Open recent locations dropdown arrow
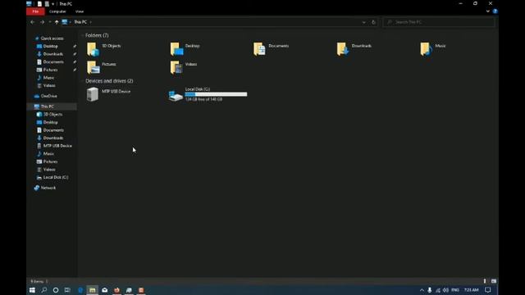The height and width of the screenshot is (295, 525). [49, 22]
